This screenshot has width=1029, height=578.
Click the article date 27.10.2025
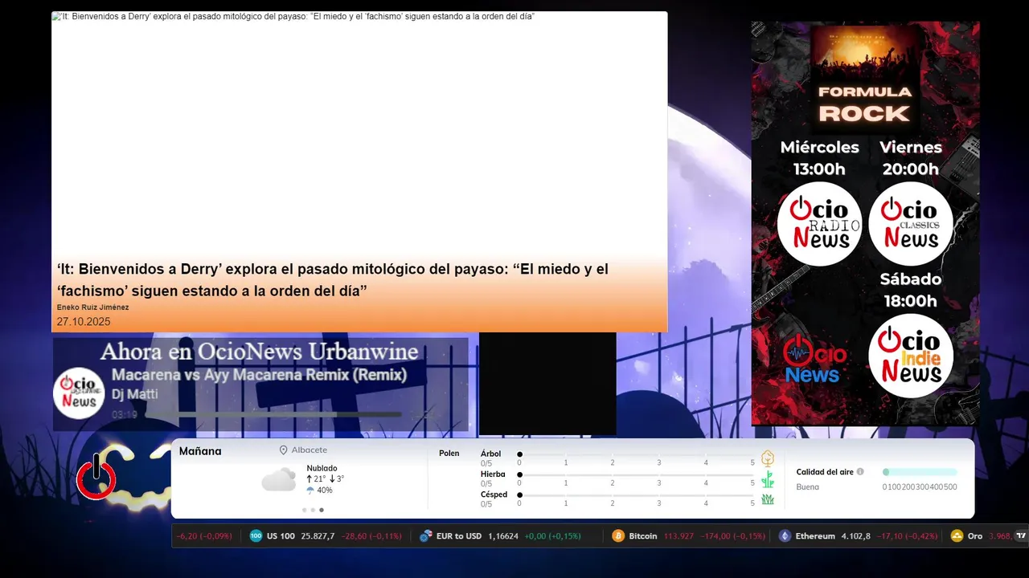coord(84,322)
